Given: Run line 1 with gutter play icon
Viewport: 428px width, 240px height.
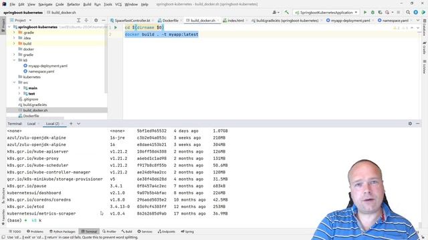Looking at the screenshot, I should (116, 27).
